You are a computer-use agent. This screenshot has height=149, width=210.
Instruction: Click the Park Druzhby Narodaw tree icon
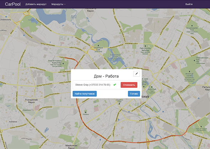pos(145,46)
